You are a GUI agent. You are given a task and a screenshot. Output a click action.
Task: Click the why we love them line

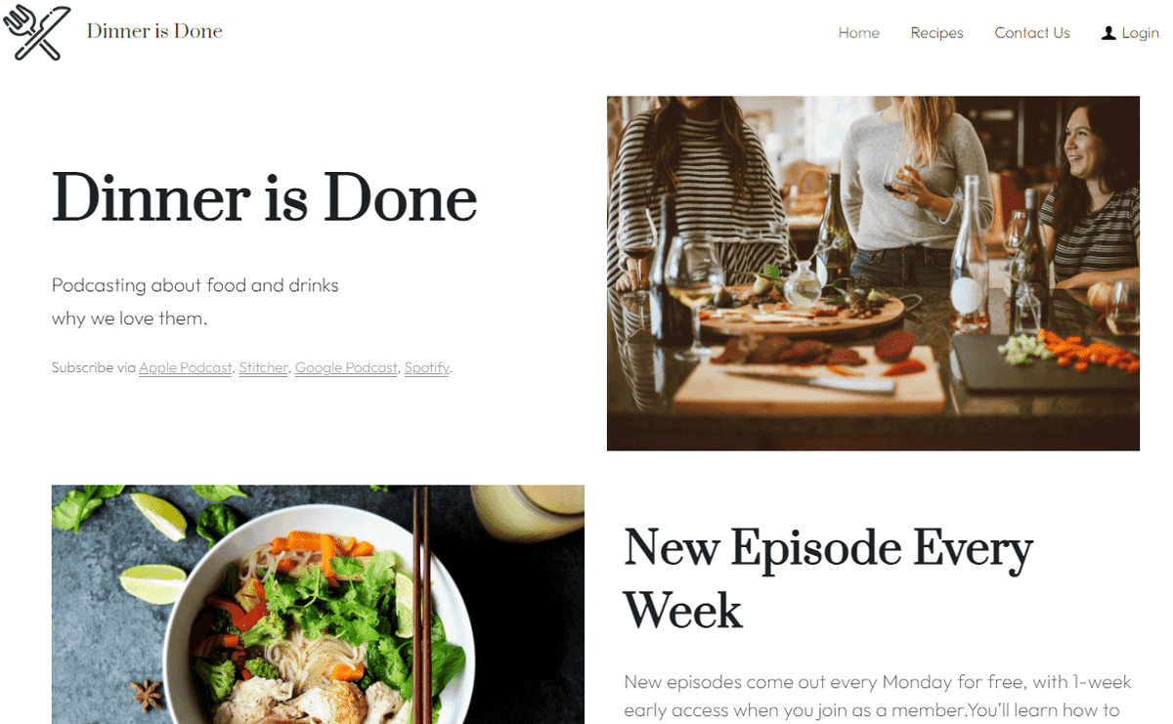coord(130,319)
